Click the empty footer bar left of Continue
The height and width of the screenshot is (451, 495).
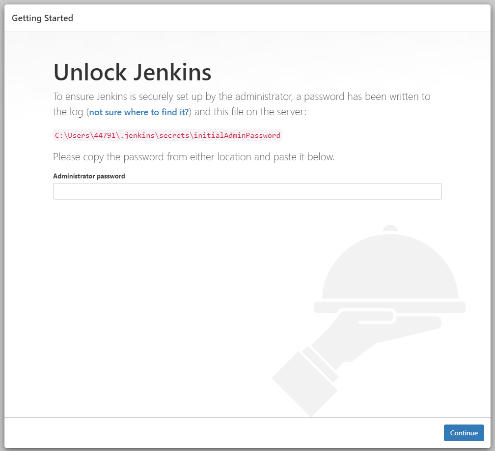[x=221, y=433]
